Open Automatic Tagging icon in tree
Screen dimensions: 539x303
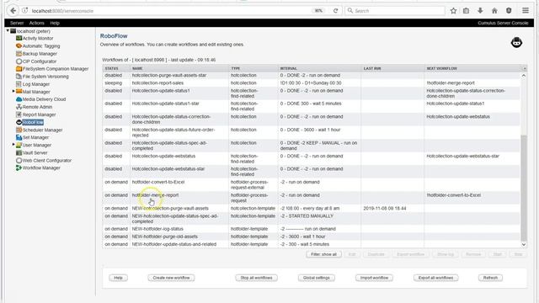click(x=19, y=45)
